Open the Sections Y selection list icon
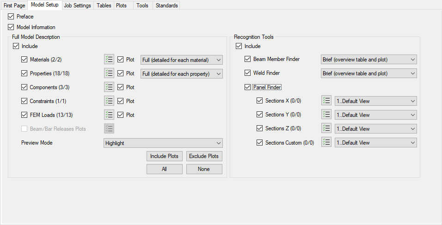442x225 pixels. pyautogui.click(x=326, y=115)
